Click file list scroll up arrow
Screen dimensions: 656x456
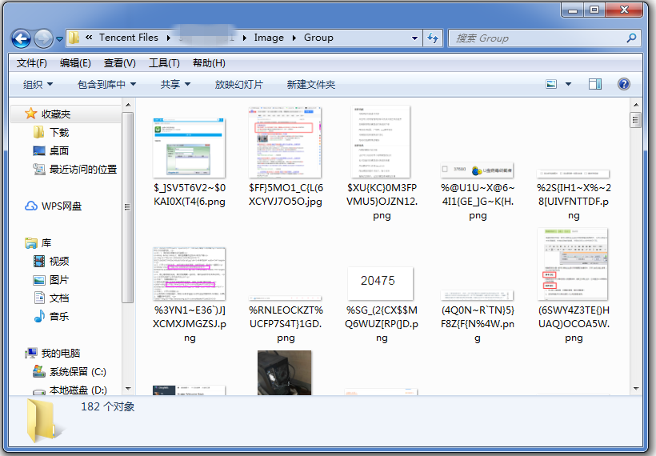636,105
